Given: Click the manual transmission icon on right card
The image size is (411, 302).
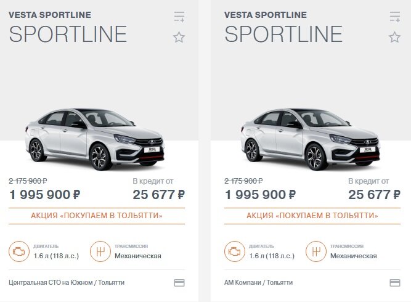Looking at the screenshot, I should [315, 251].
